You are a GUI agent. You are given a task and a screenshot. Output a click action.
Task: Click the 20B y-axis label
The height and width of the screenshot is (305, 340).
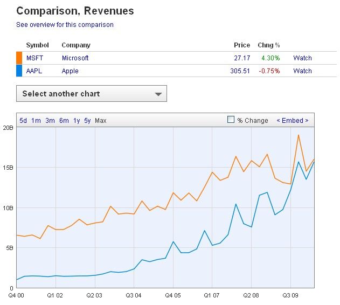8,128
